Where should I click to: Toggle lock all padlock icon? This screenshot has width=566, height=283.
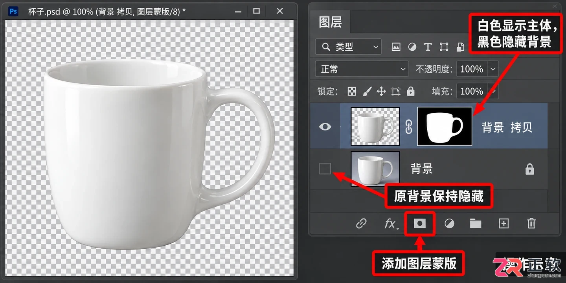pos(411,92)
